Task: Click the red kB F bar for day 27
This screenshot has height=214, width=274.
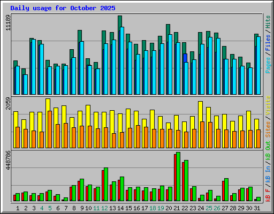Action: click(x=223, y=191)
